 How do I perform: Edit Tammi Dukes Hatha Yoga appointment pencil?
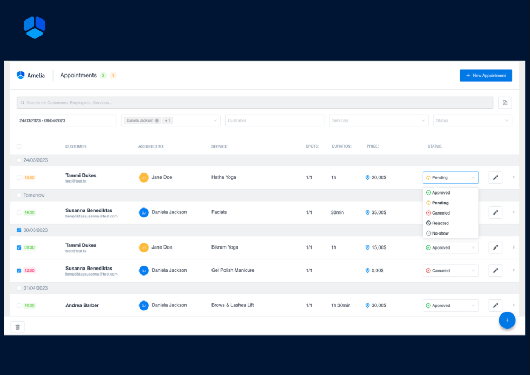(495, 178)
